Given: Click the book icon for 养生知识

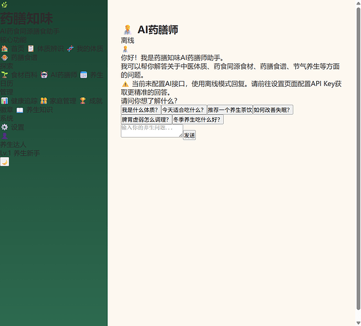Looking at the screenshot, I should point(20,110).
